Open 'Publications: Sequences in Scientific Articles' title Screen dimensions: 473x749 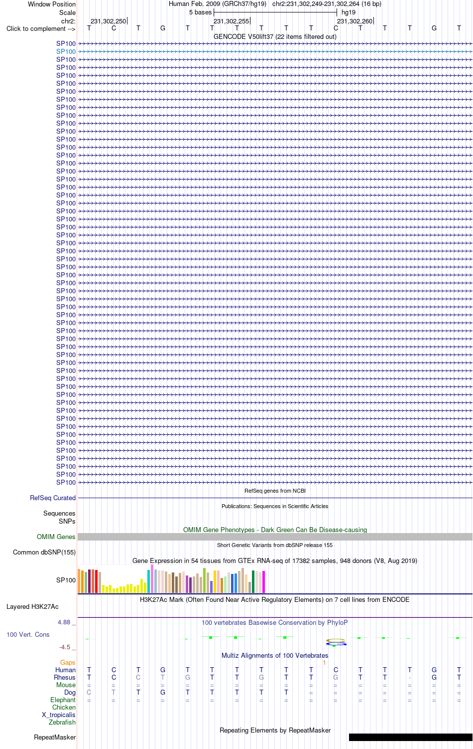275,506
